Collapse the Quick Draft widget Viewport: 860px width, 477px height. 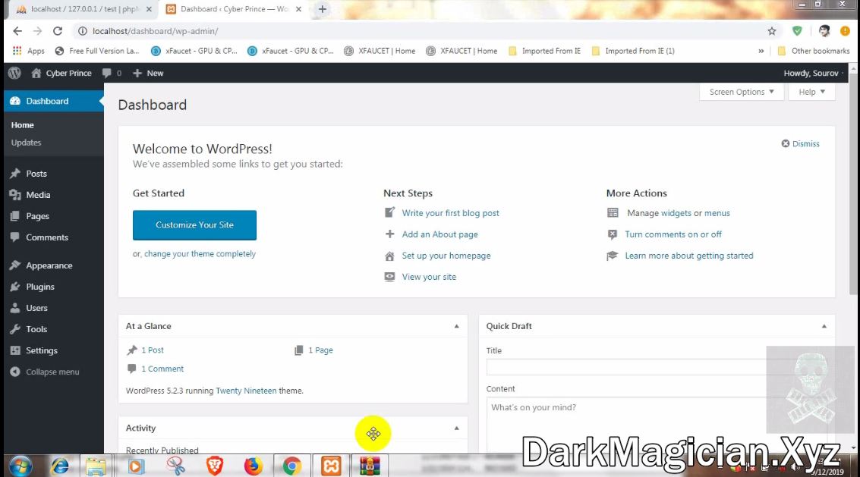[824, 326]
